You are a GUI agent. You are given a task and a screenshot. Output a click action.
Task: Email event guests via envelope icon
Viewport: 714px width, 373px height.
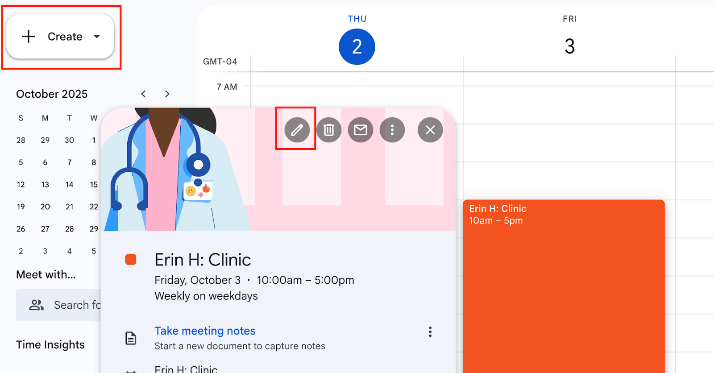point(360,130)
